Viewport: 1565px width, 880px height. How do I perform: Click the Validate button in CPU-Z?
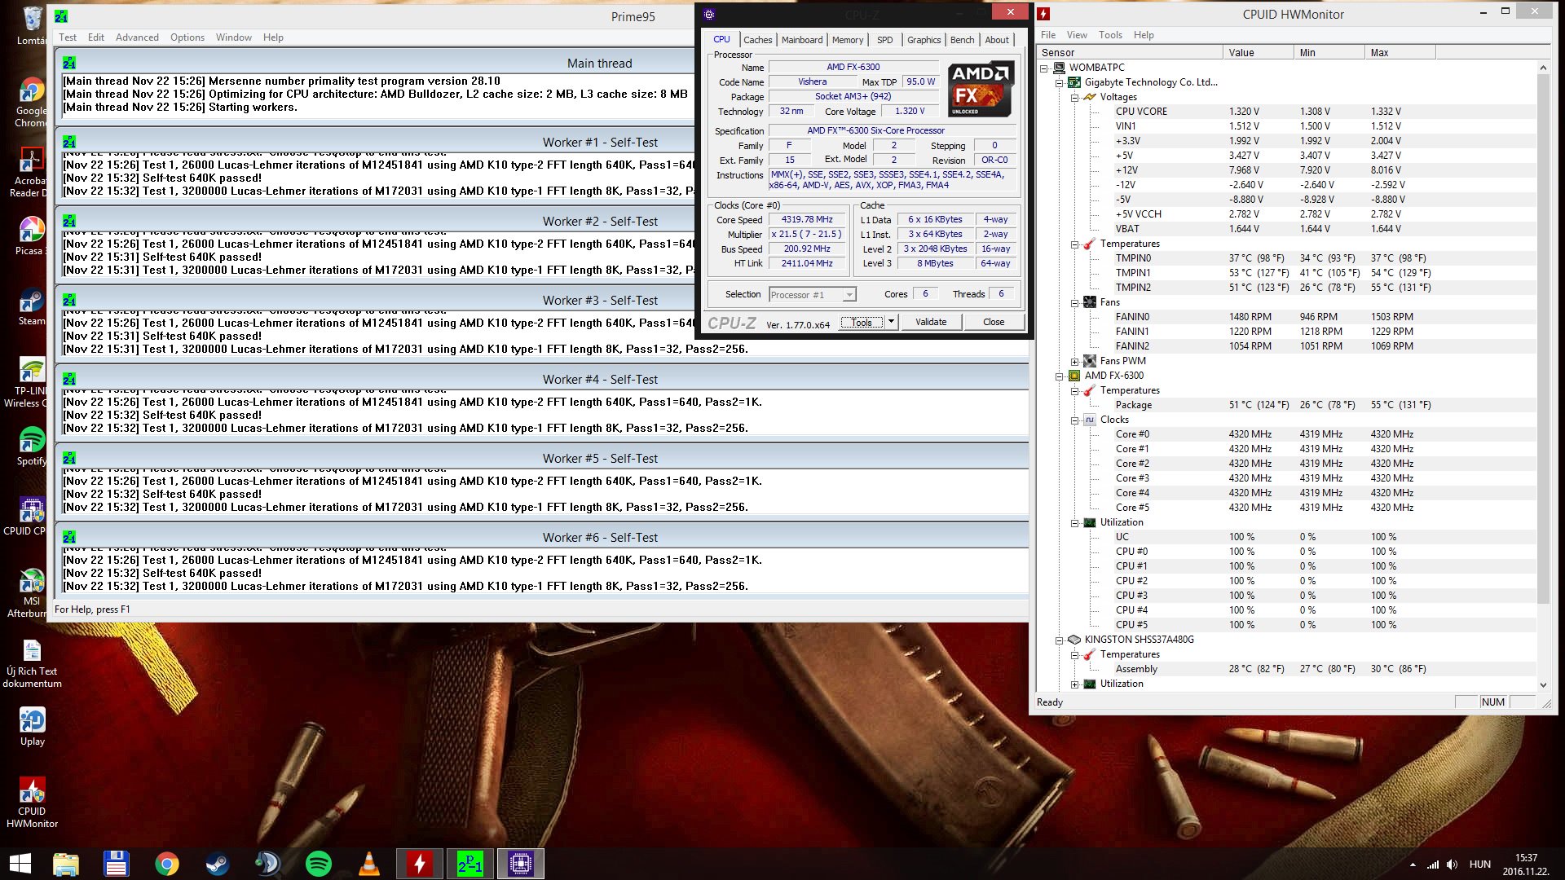931,322
